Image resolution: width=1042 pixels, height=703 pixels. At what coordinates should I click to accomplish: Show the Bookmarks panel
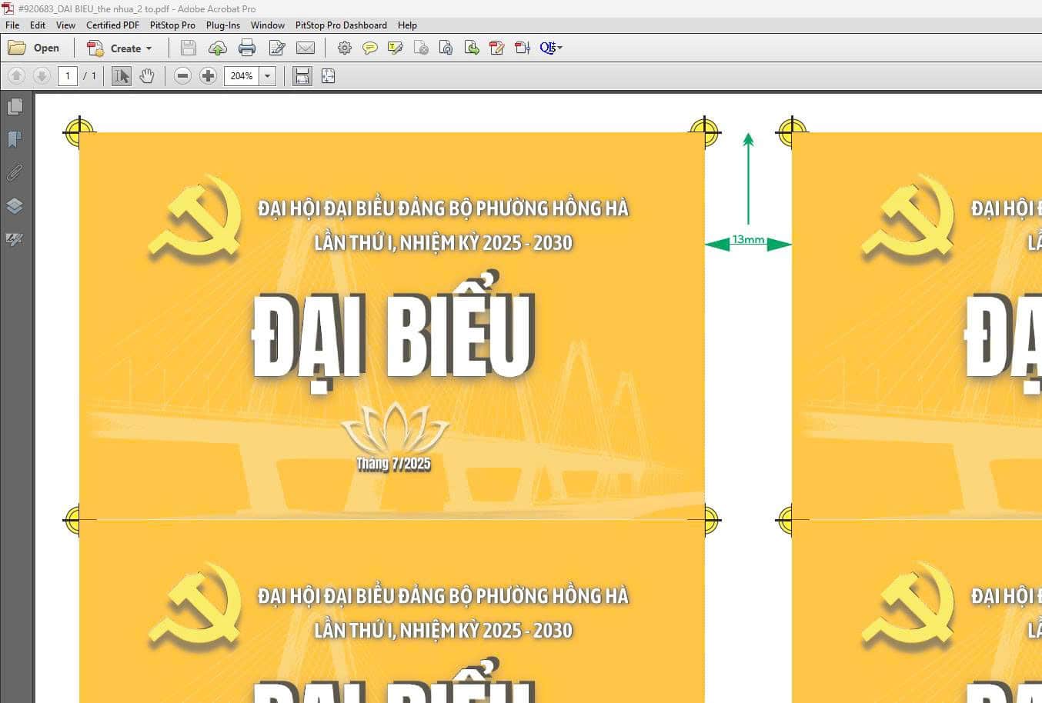pos(15,139)
